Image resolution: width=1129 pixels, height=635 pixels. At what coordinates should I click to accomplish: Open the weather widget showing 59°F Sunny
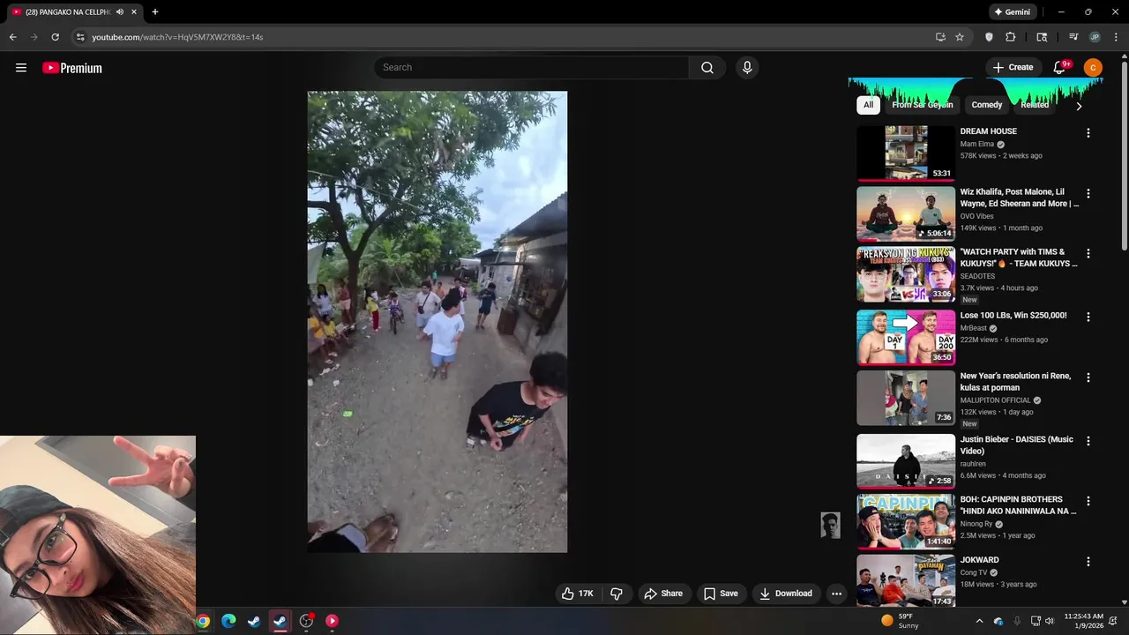pos(900,621)
